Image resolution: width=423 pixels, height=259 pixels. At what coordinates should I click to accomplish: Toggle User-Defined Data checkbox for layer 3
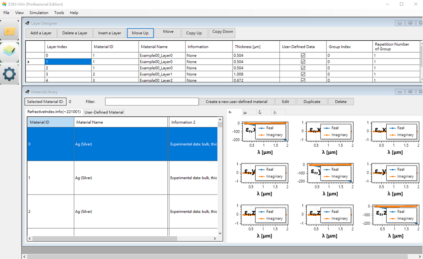[x=303, y=74]
